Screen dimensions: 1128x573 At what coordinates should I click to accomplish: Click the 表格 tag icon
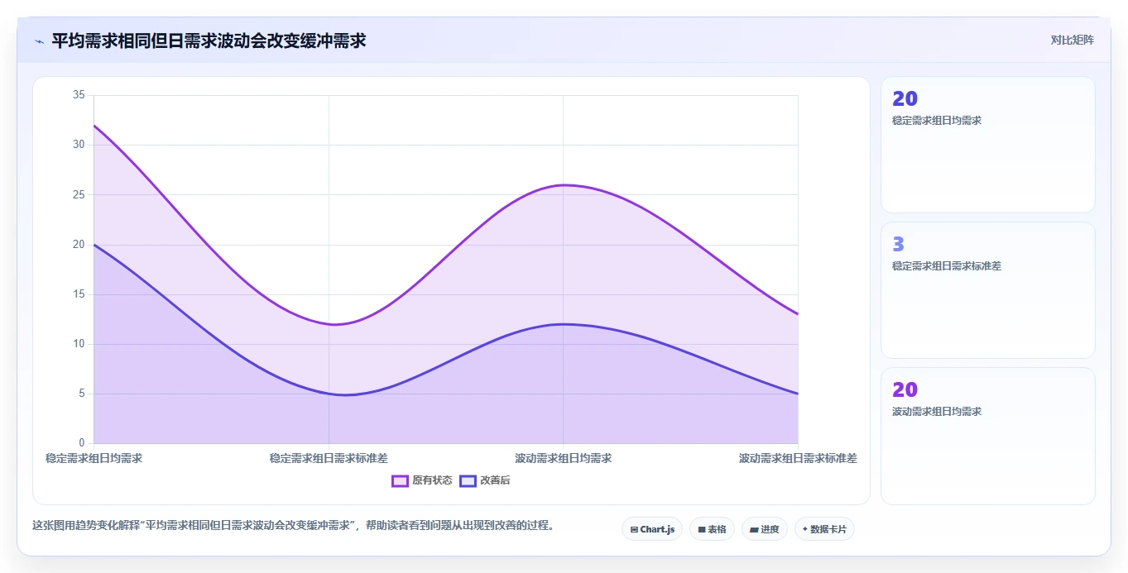702,529
